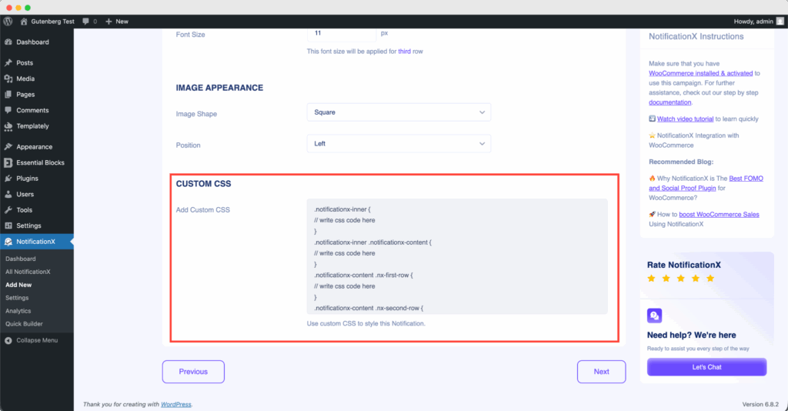Click the Dashboard gauge icon in sidebar

click(8, 42)
